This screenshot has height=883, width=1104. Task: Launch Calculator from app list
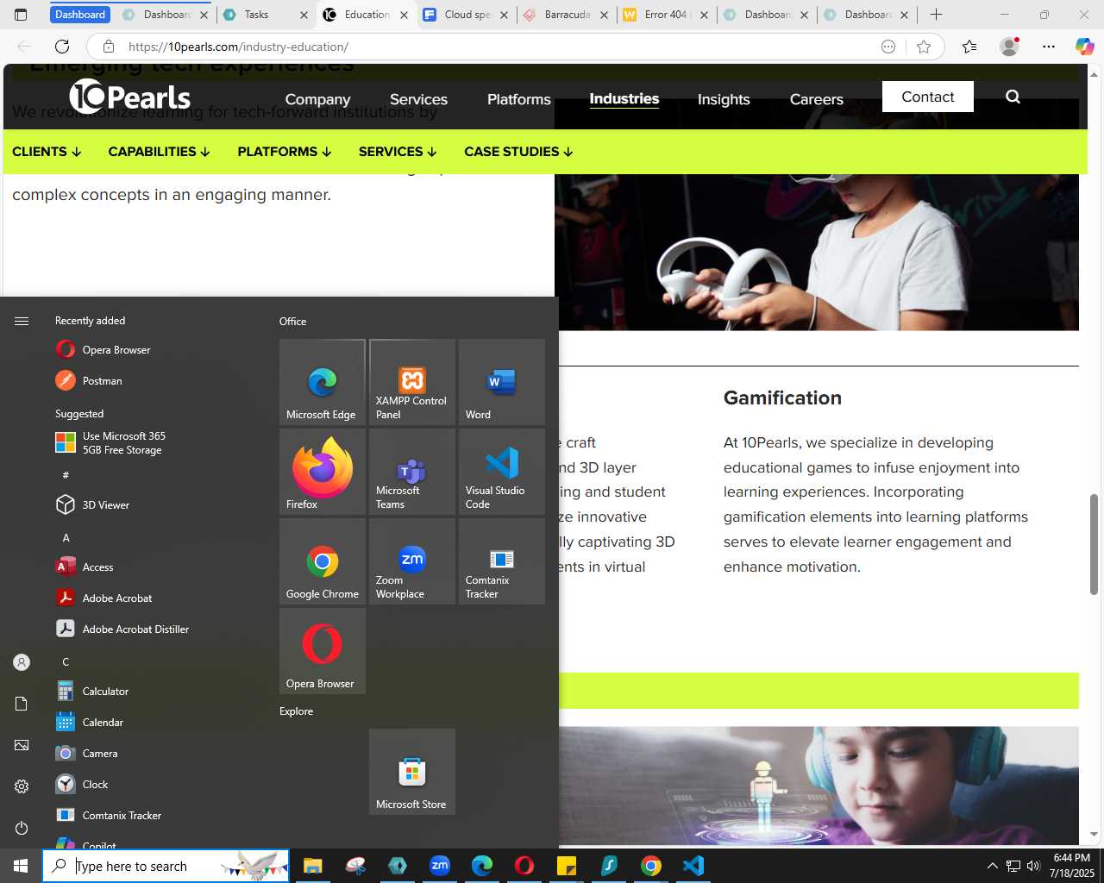[105, 692]
